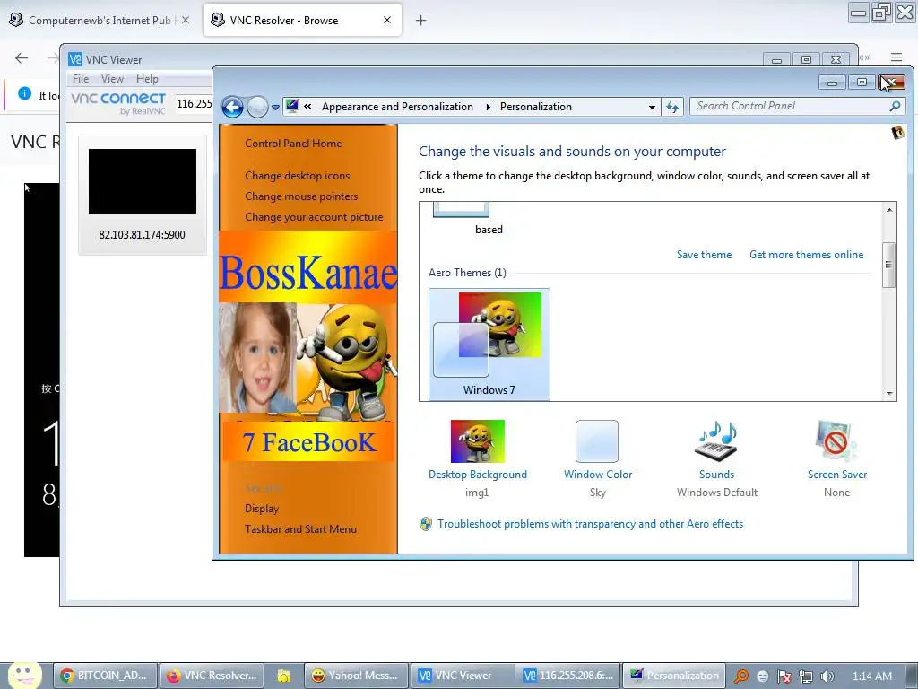Click the refresh button beside the address bar
This screenshot has height=689, width=918.
672,107
